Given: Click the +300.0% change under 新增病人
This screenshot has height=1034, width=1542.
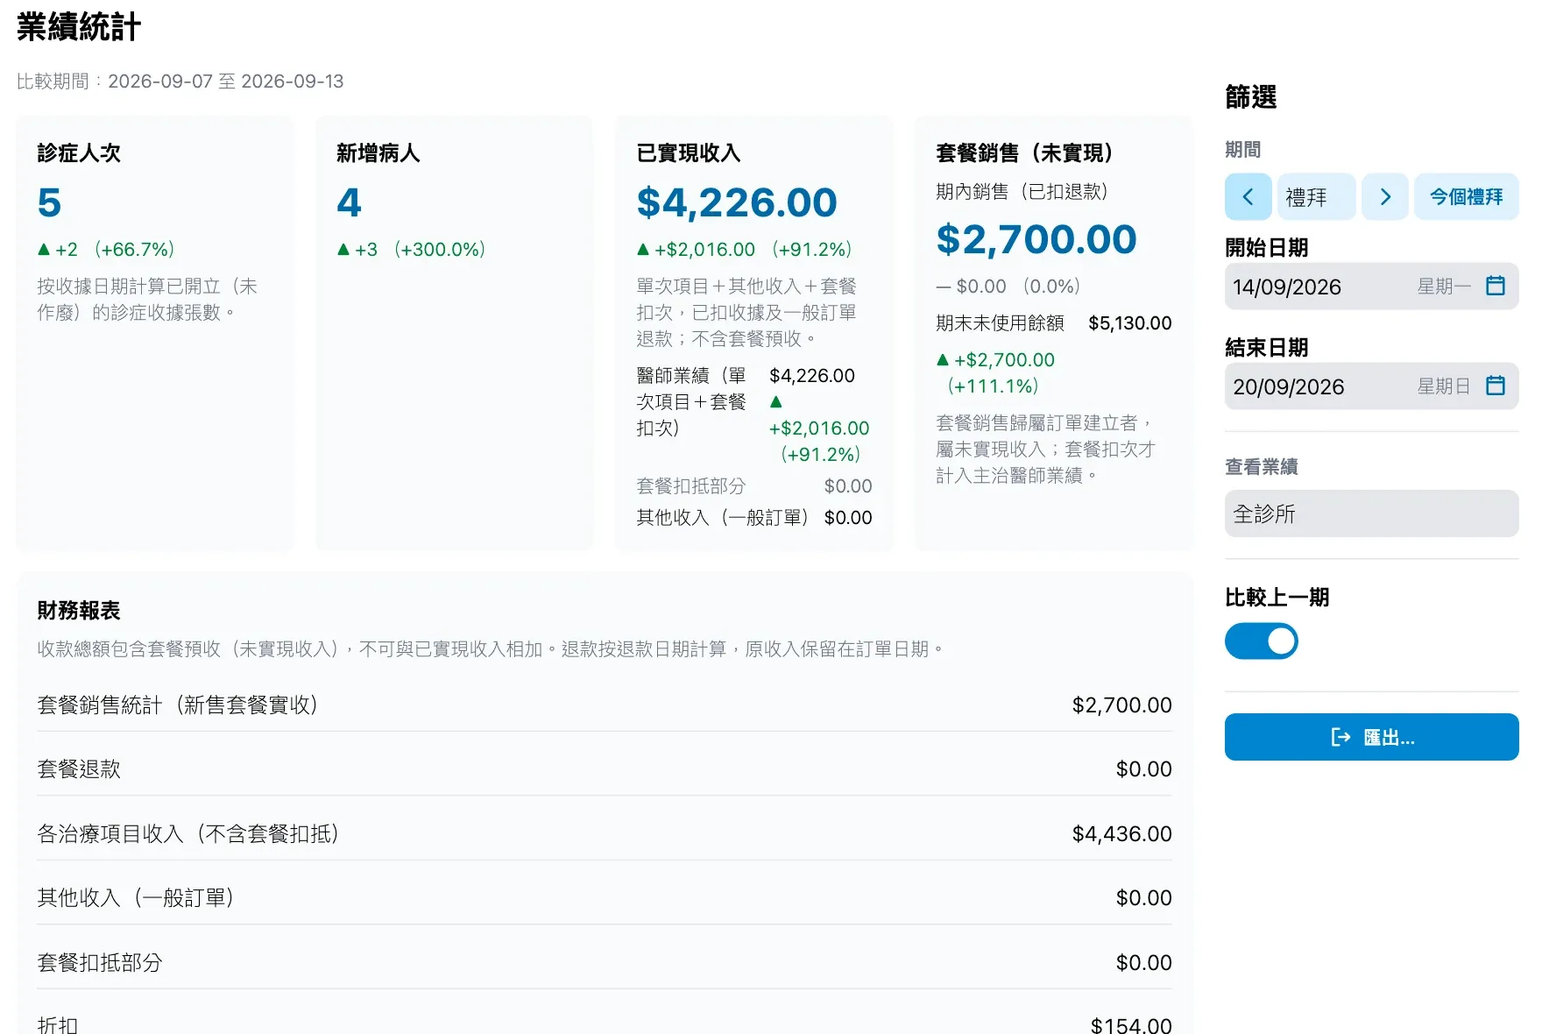Looking at the screenshot, I should tap(439, 250).
